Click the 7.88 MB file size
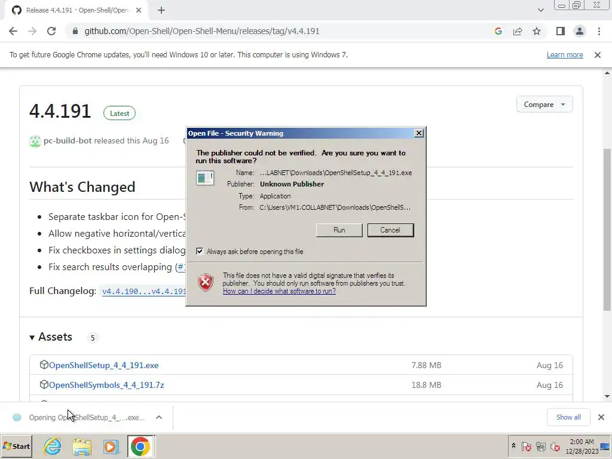Viewport: 612px width, 459px height. pyautogui.click(x=426, y=365)
